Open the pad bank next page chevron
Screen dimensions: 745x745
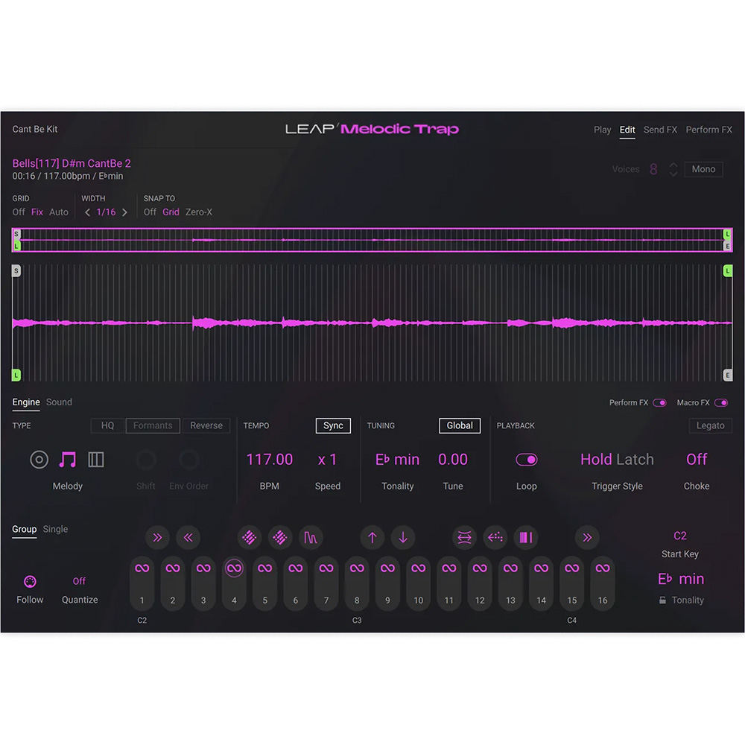pyautogui.click(x=587, y=537)
